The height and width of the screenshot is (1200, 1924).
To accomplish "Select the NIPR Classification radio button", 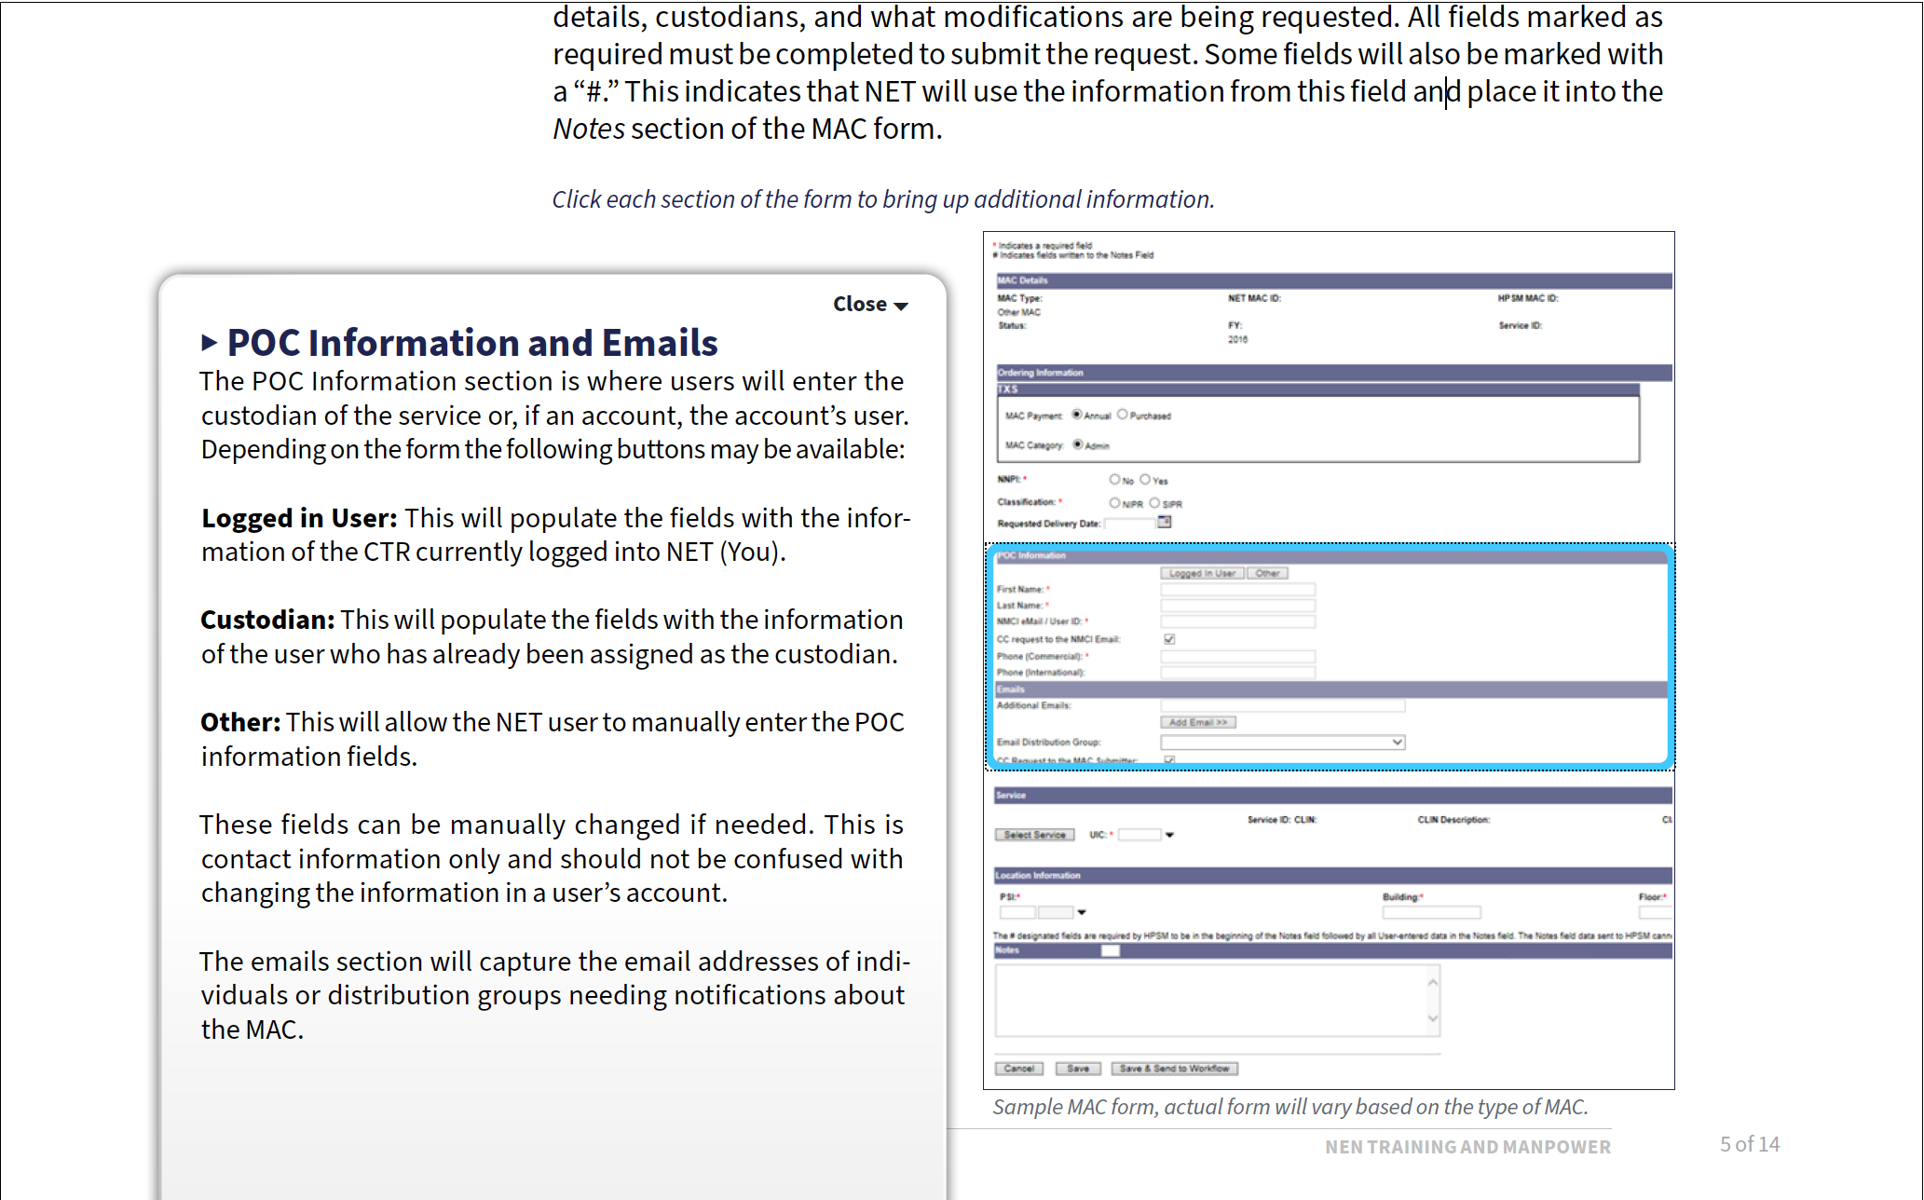I will pos(1115,502).
